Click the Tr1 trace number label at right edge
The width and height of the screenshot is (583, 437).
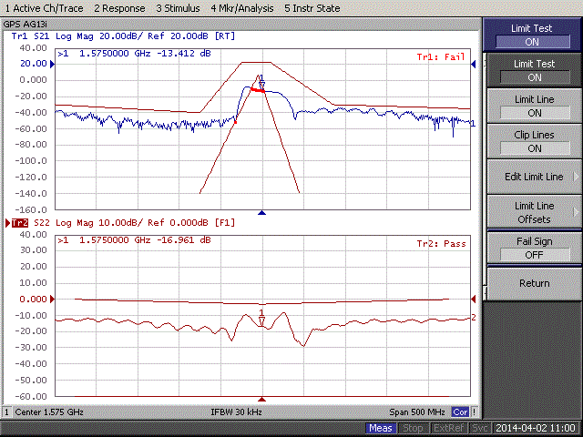coord(473,124)
